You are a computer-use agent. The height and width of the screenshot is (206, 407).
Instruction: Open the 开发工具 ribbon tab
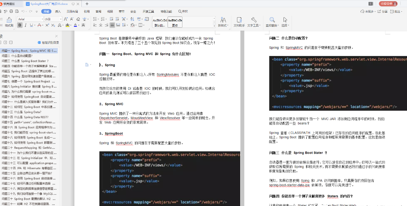pos(148,11)
